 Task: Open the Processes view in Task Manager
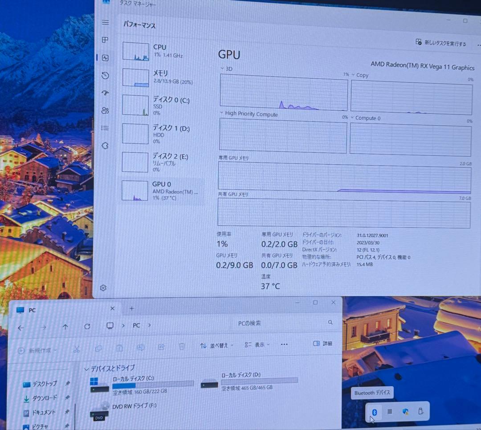click(x=105, y=40)
